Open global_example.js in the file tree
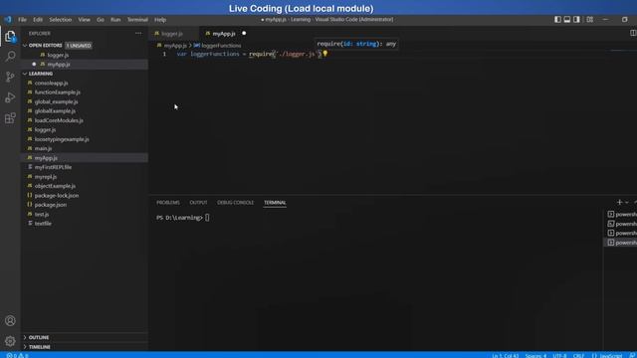The image size is (637, 358). (x=56, y=101)
